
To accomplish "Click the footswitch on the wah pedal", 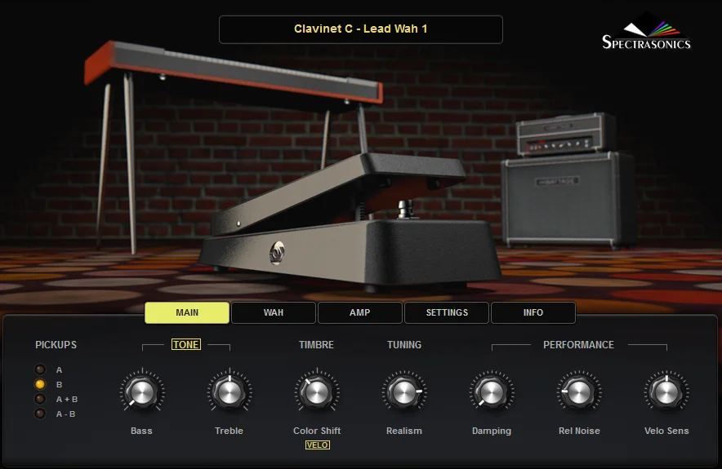I will click(406, 209).
